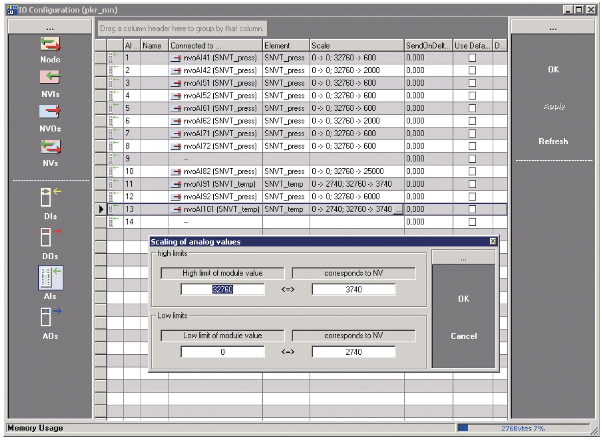This screenshot has height=440, width=602.
Task: Click the Low limit of module value field
Action: pyautogui.click(x=223, y=352)
